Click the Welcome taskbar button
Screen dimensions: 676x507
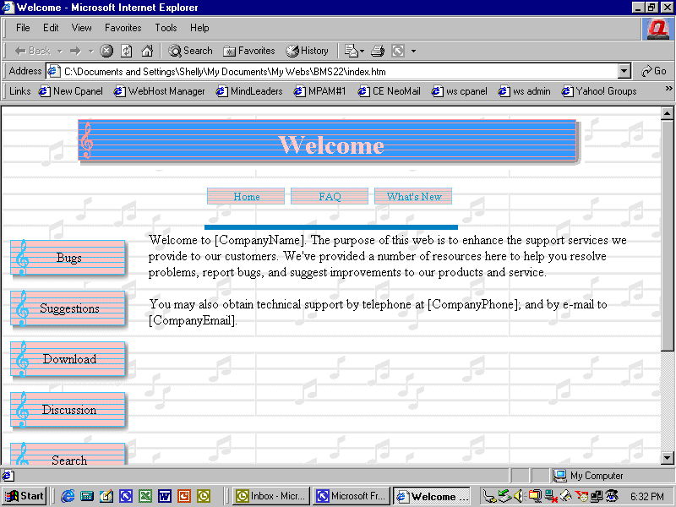433,496
